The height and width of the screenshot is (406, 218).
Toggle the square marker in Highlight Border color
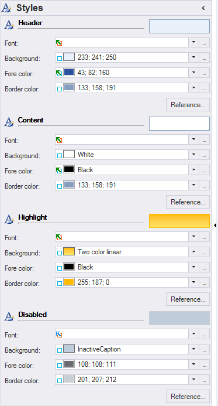pos(60,284)
